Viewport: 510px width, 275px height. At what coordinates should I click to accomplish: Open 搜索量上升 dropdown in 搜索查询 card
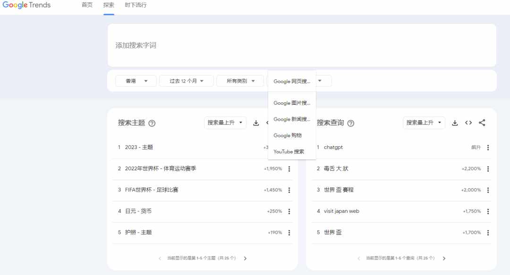coord(424,123)
